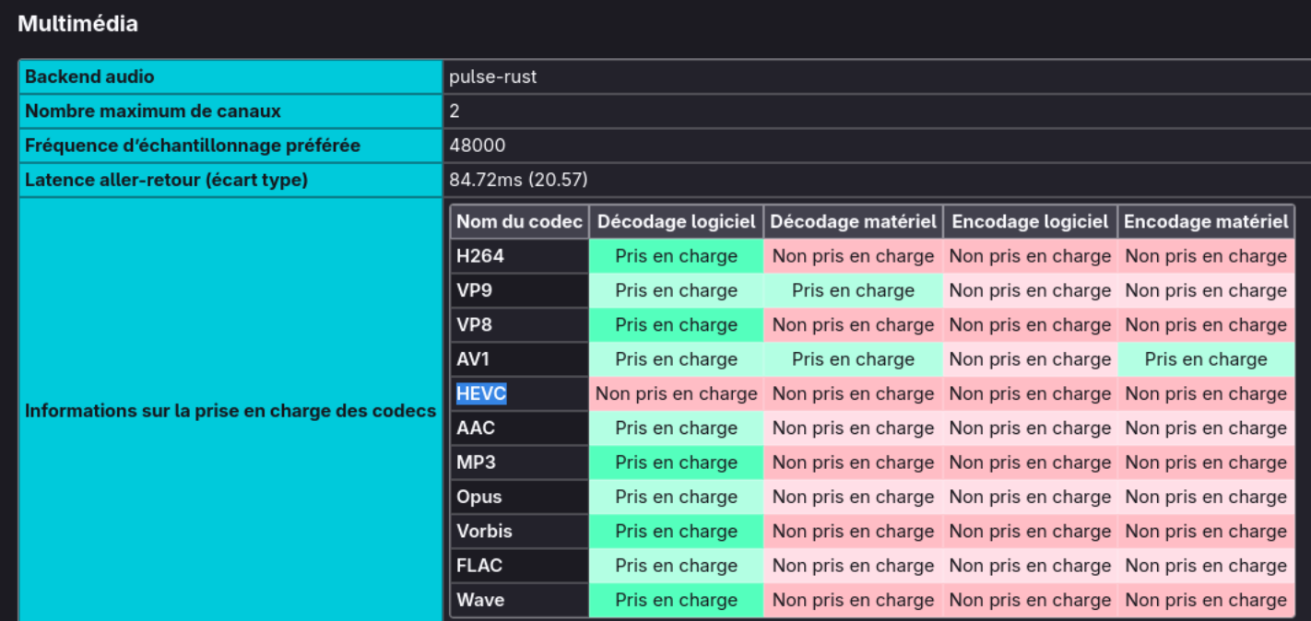Click the Multimédia section heading
Viewport: 1311px width, 621px height.
pos(78,24)
